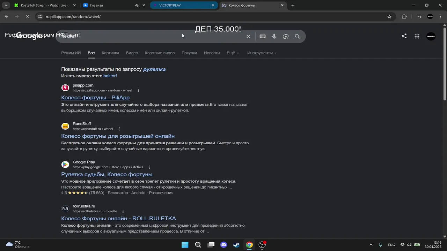Open the Wi-Fi network tray icon
Viewport: 447px width, 251px height.
(402, 245)
